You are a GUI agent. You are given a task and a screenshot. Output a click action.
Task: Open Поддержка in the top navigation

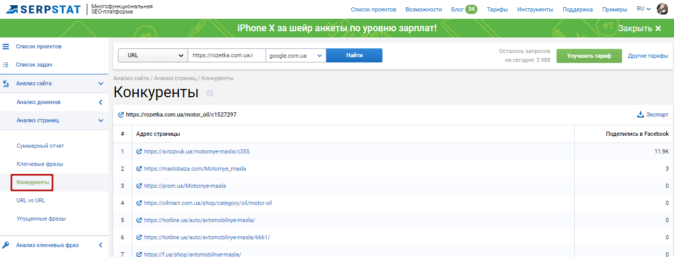[x=578, y=9]
